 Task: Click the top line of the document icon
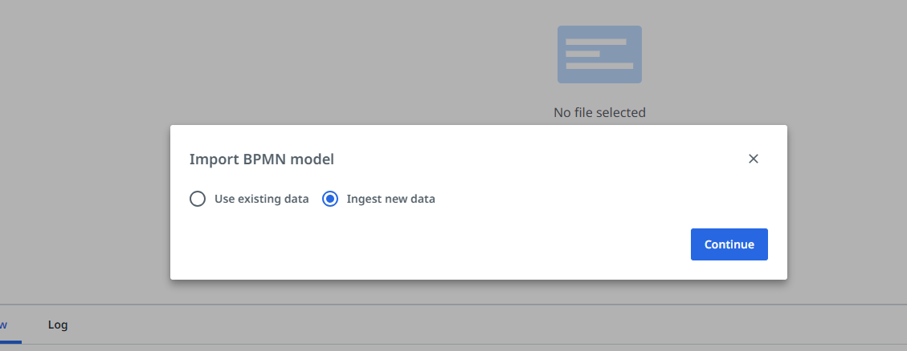click(595, 42)
